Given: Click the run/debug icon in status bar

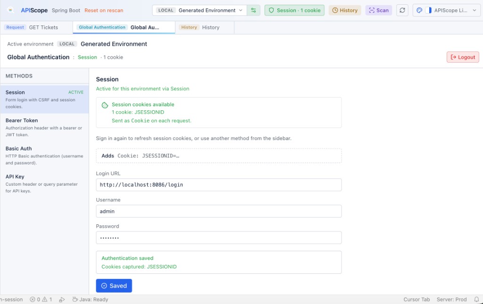Looking at the screenshot, I should tap(62, 299).
